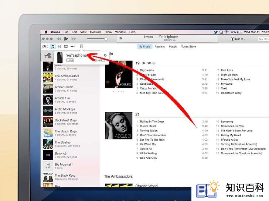The width and height of the screenshot is (269, 201).
Task: Open the Edit menu
Action: coord(74,32)
